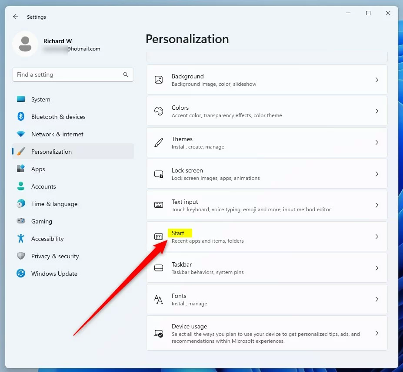This screenshot has width=403, height=372.
Task: Open Time & language category
Action: 73,204
